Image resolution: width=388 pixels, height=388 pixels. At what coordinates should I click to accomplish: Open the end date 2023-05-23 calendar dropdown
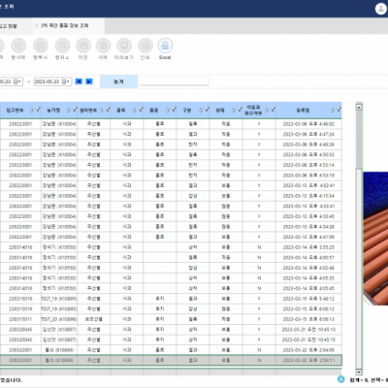(x=66, y=81)
